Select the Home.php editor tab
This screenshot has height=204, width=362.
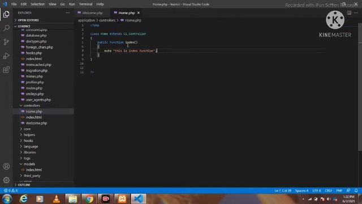(x=127, y=13)
